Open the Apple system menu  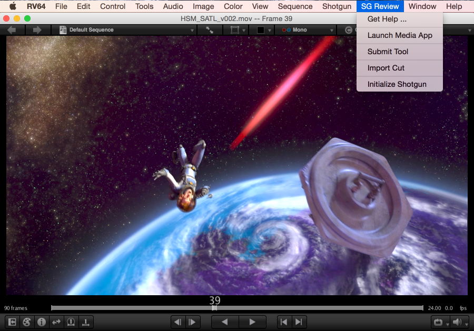pos(13,6)
